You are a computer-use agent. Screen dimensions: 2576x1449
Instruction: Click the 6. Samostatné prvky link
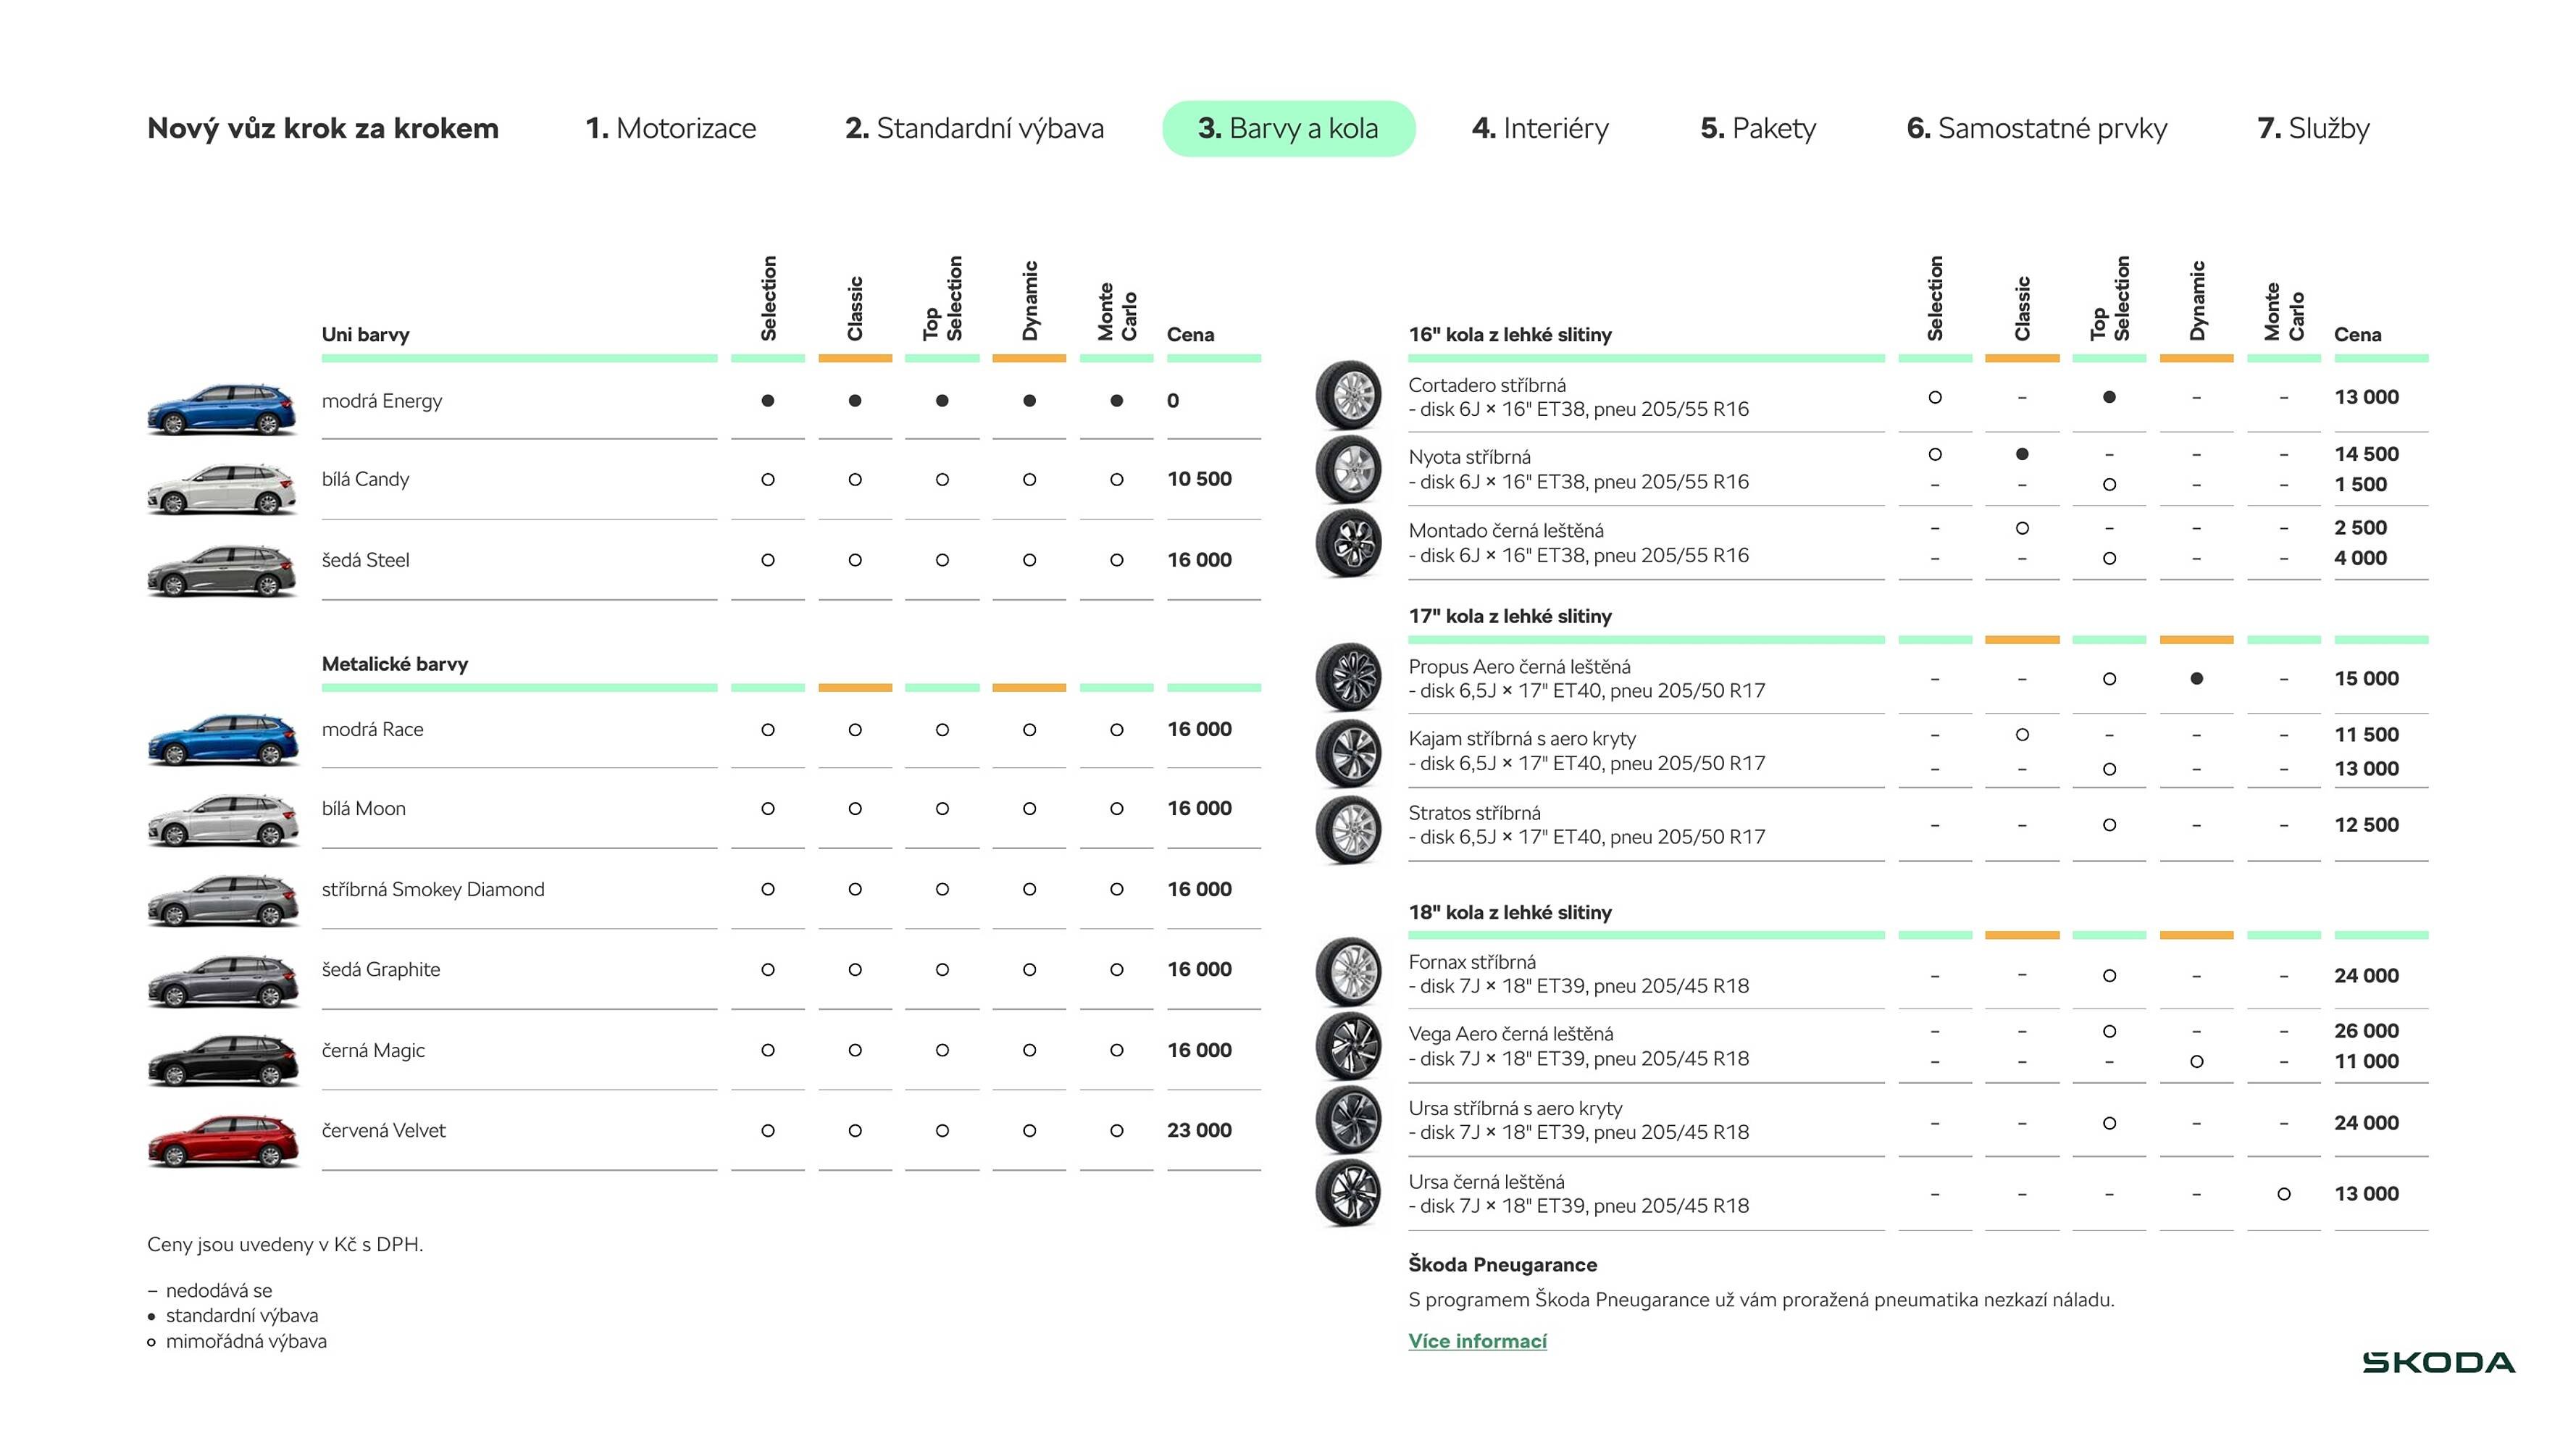tap(2036, 128)
